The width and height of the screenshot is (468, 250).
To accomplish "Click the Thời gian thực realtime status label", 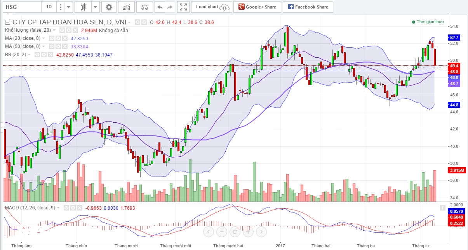I will point(428,22).
